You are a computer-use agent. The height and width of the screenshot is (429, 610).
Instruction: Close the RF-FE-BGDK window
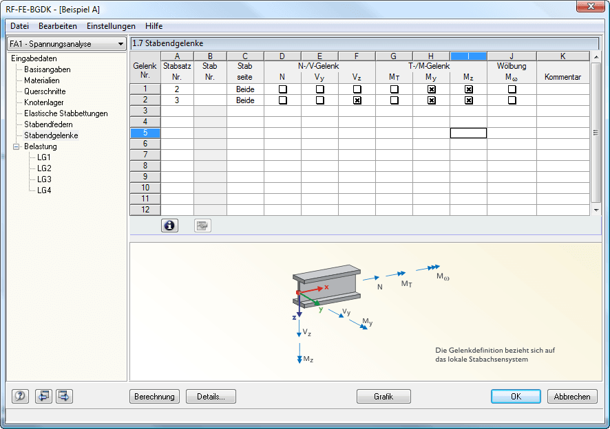(590, 6)
